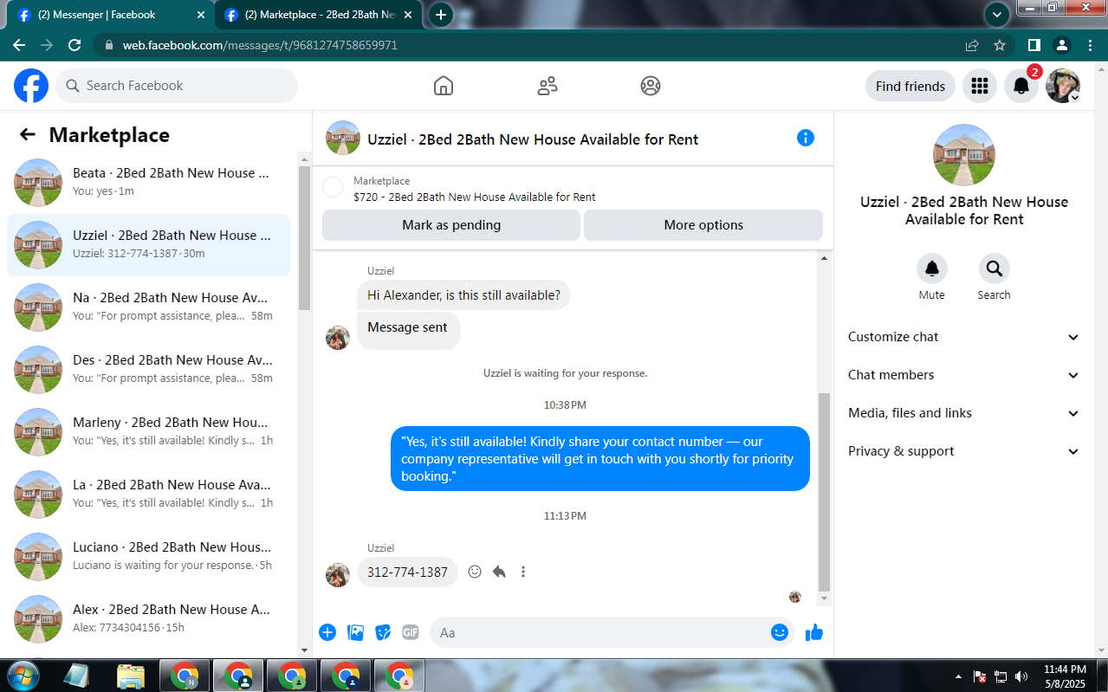1108x692 pixels.
Task: Toggle Chrome side panel
Action: [x=1034, y=45]
